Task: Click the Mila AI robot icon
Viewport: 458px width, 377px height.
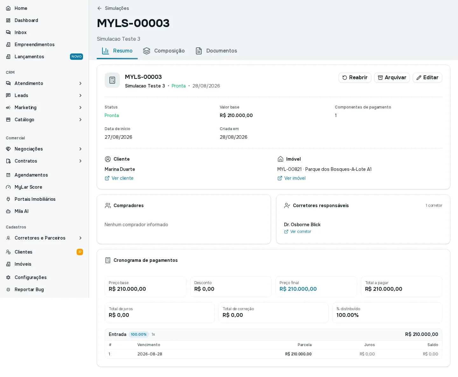Action: [8, 211]
